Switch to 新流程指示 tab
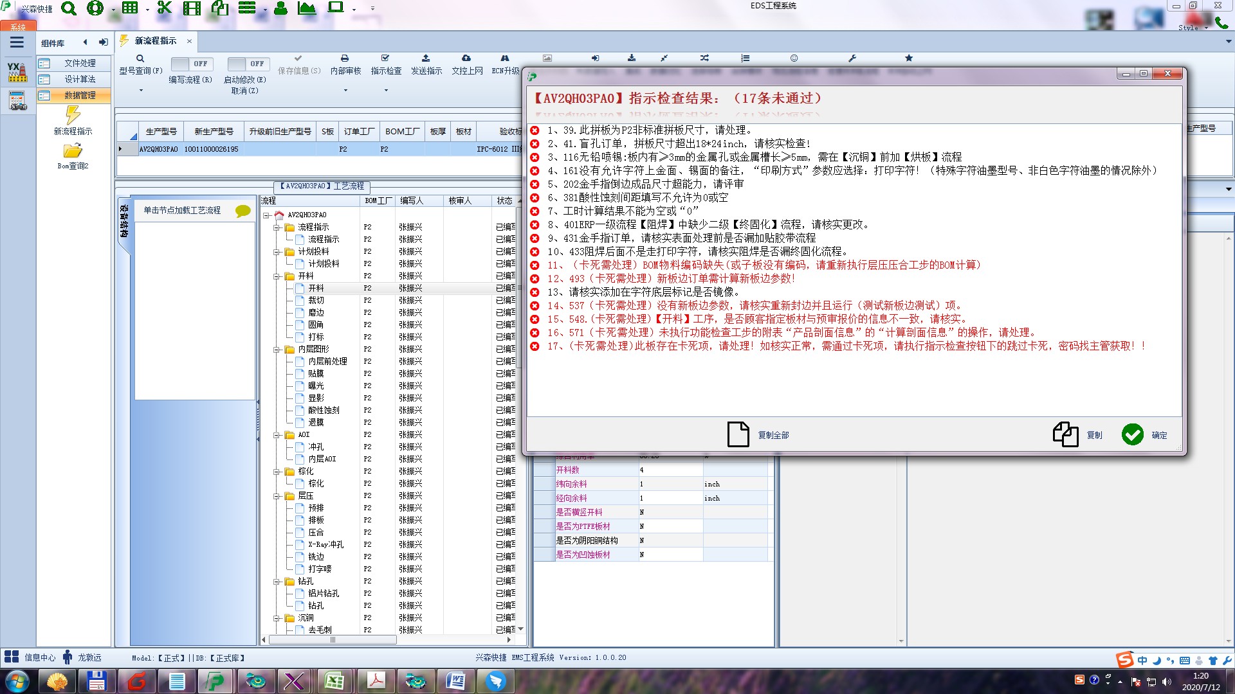This screenshot has width=1235, height=694. pyautogui.click(x=155, y=40)
